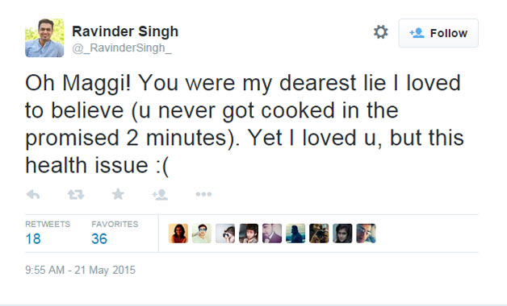View the 18 retweets list
The image size is (507, 306).
pyautogui.click(x=48, y=234)
